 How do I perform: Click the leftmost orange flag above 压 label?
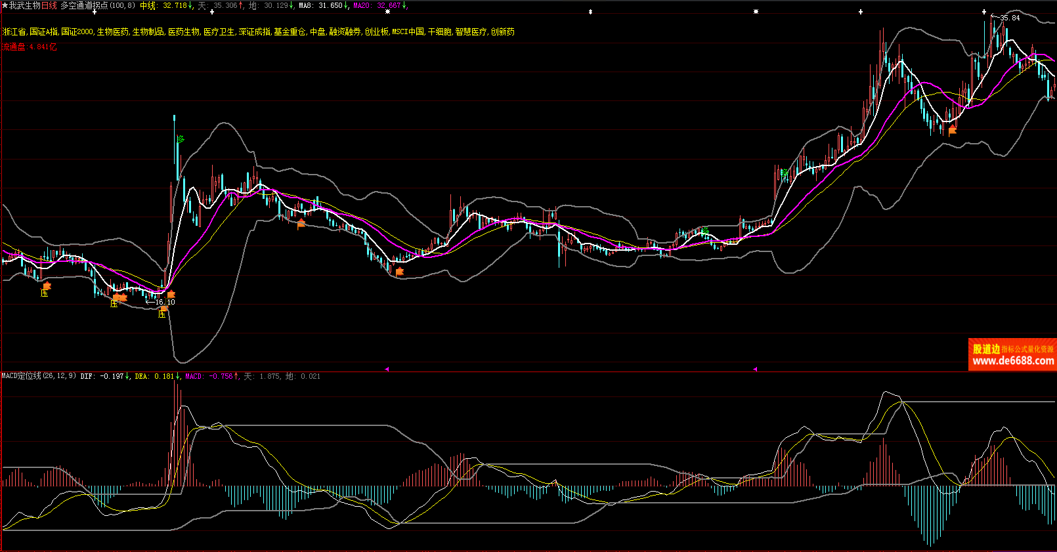pos(47,286)
